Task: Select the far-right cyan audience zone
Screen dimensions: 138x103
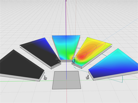Action: 113,64
